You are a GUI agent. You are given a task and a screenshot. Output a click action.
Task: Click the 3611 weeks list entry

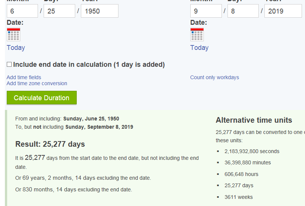[238, 197]
